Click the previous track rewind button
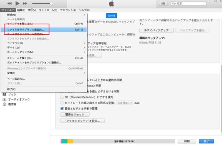Image resolution: width=222 pixels, height=145 pixels. coord(10,4)
